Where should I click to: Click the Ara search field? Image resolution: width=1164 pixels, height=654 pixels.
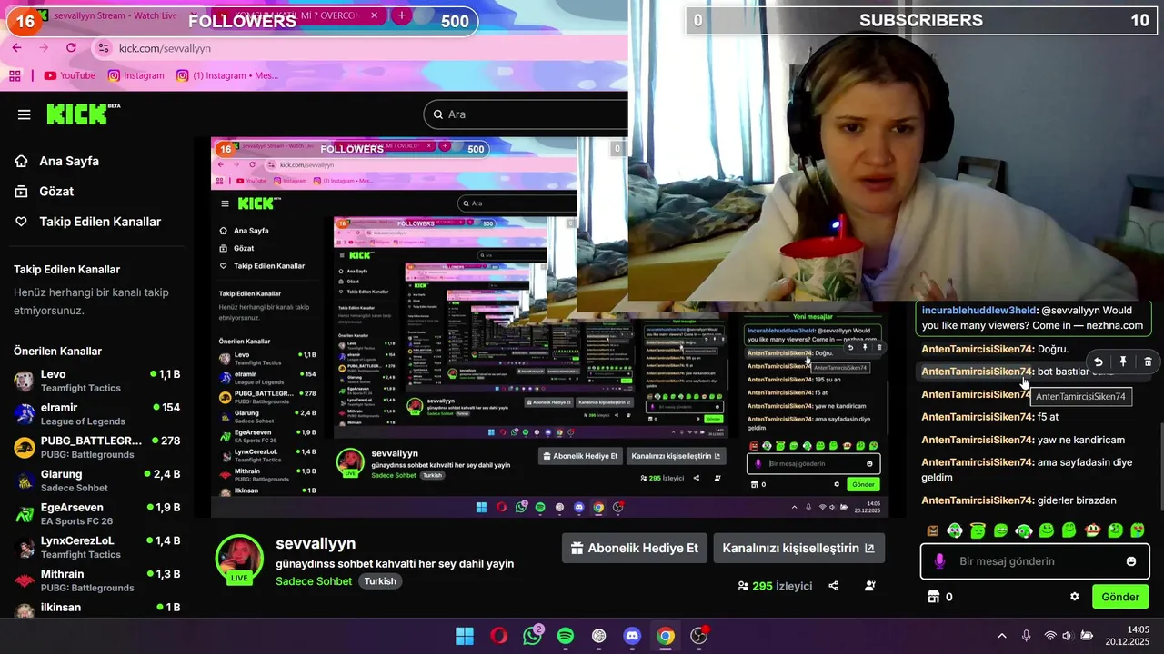point(526,114)
